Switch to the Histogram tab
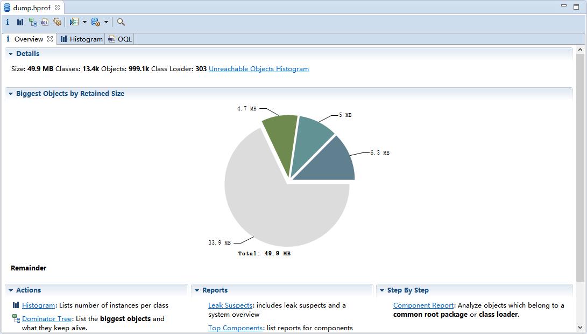 point(81,39)
